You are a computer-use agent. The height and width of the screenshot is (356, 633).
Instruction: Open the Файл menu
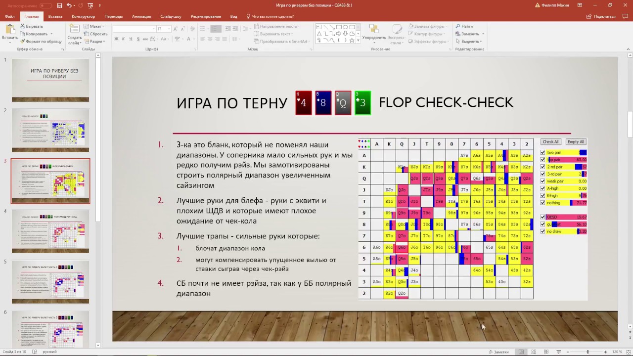(x=10, y=16)
